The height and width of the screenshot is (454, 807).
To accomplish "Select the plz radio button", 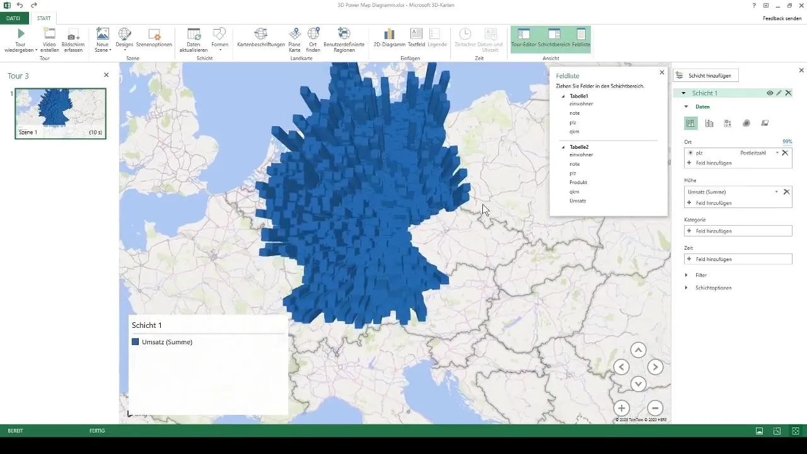I will [x=690, y=153].
